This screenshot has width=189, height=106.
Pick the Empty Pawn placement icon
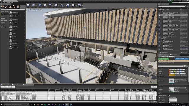(x=11, y=19)
